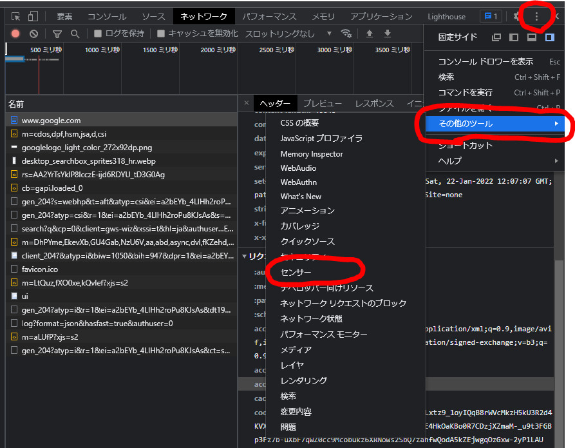Open the DevTools settings gear icon
575x448 pixels.
516,17
